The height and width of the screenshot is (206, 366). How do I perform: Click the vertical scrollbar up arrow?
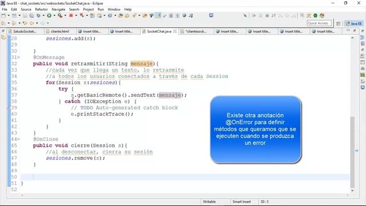click(352, 38)
